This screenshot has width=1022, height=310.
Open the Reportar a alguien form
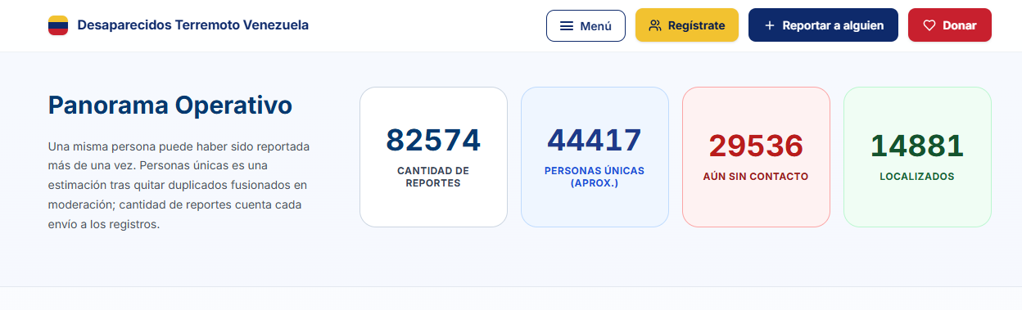823,25
